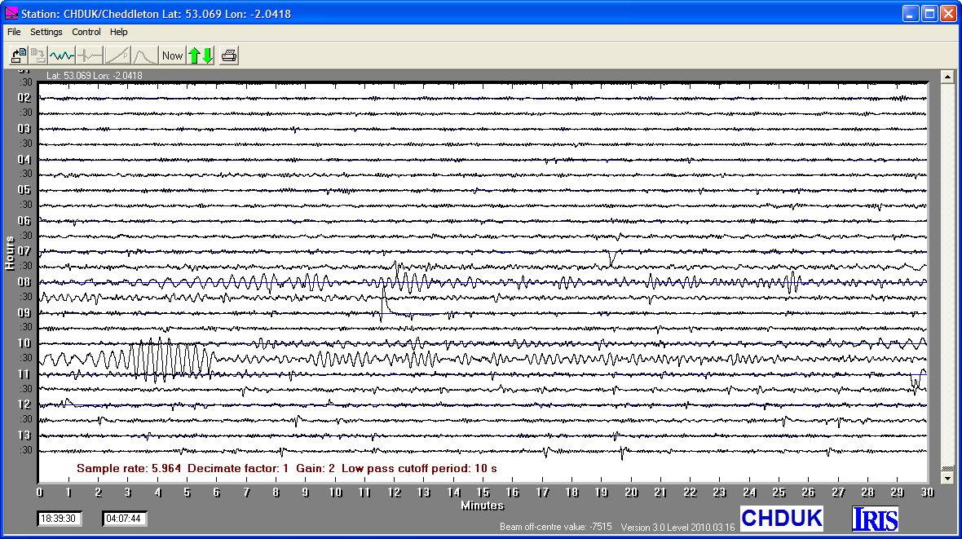Click the 'Hours' axis label

[x=10, y=253]
